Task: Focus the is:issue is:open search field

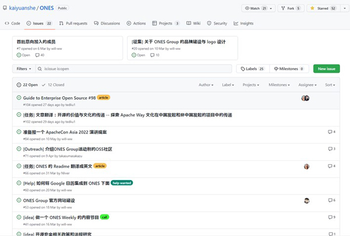Action: [x=134, y=69]
